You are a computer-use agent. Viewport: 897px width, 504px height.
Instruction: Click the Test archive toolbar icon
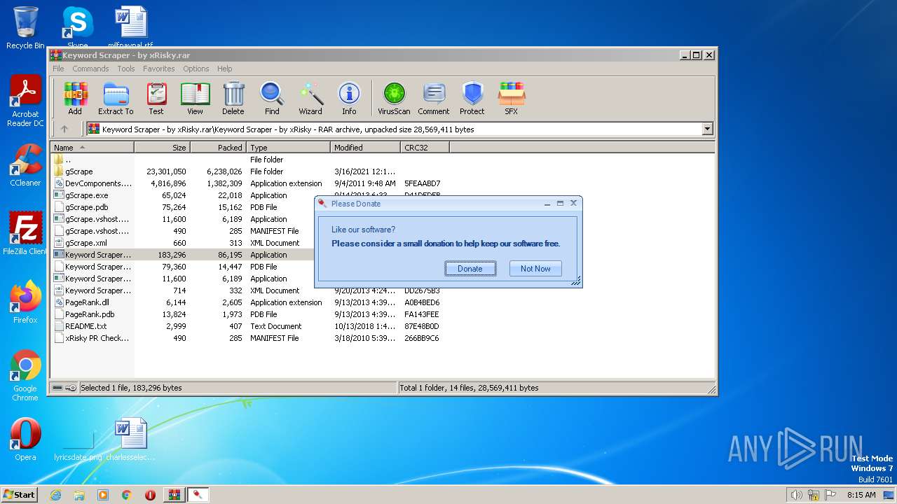(x=156, y=98)
